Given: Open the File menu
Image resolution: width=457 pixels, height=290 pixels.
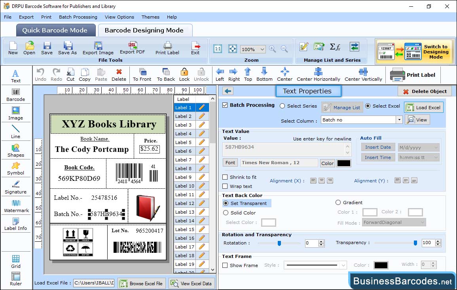Looking at the screenshot, I should [x=8, y=17].
